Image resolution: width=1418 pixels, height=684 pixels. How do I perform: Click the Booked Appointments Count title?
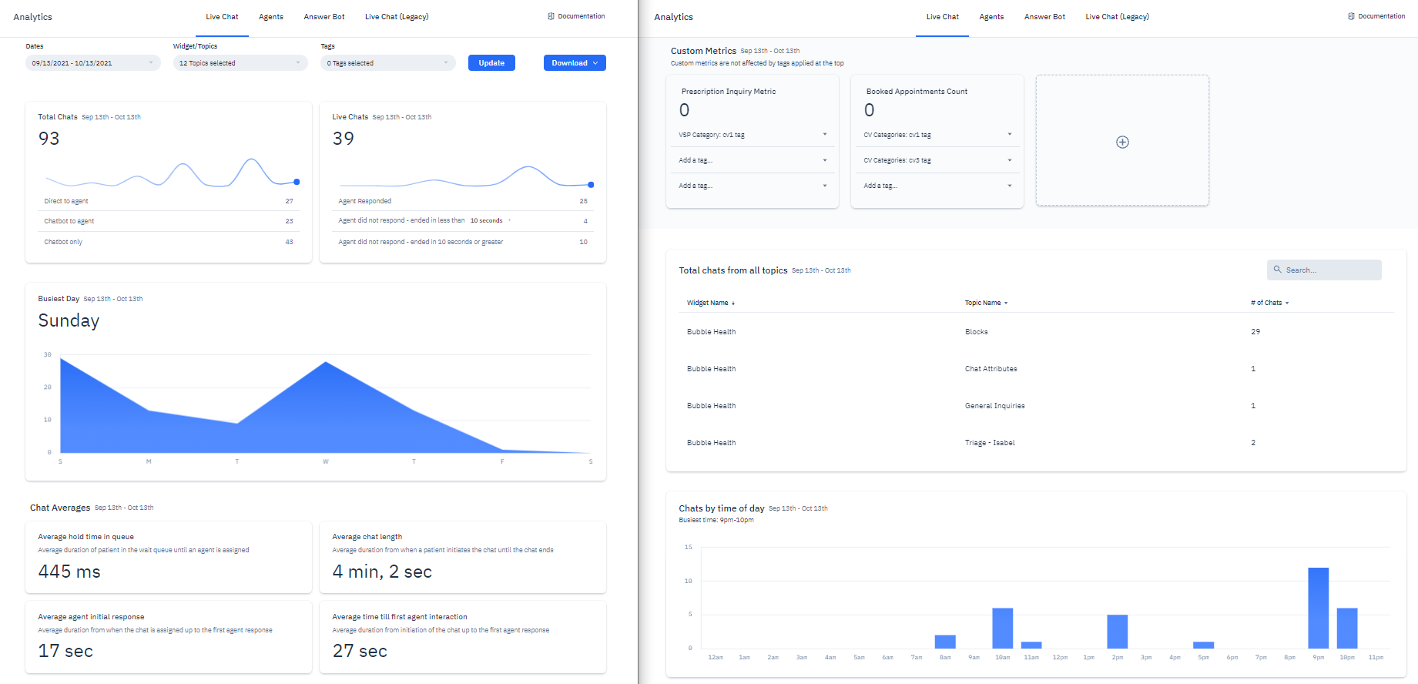click(x=917, y=92)
